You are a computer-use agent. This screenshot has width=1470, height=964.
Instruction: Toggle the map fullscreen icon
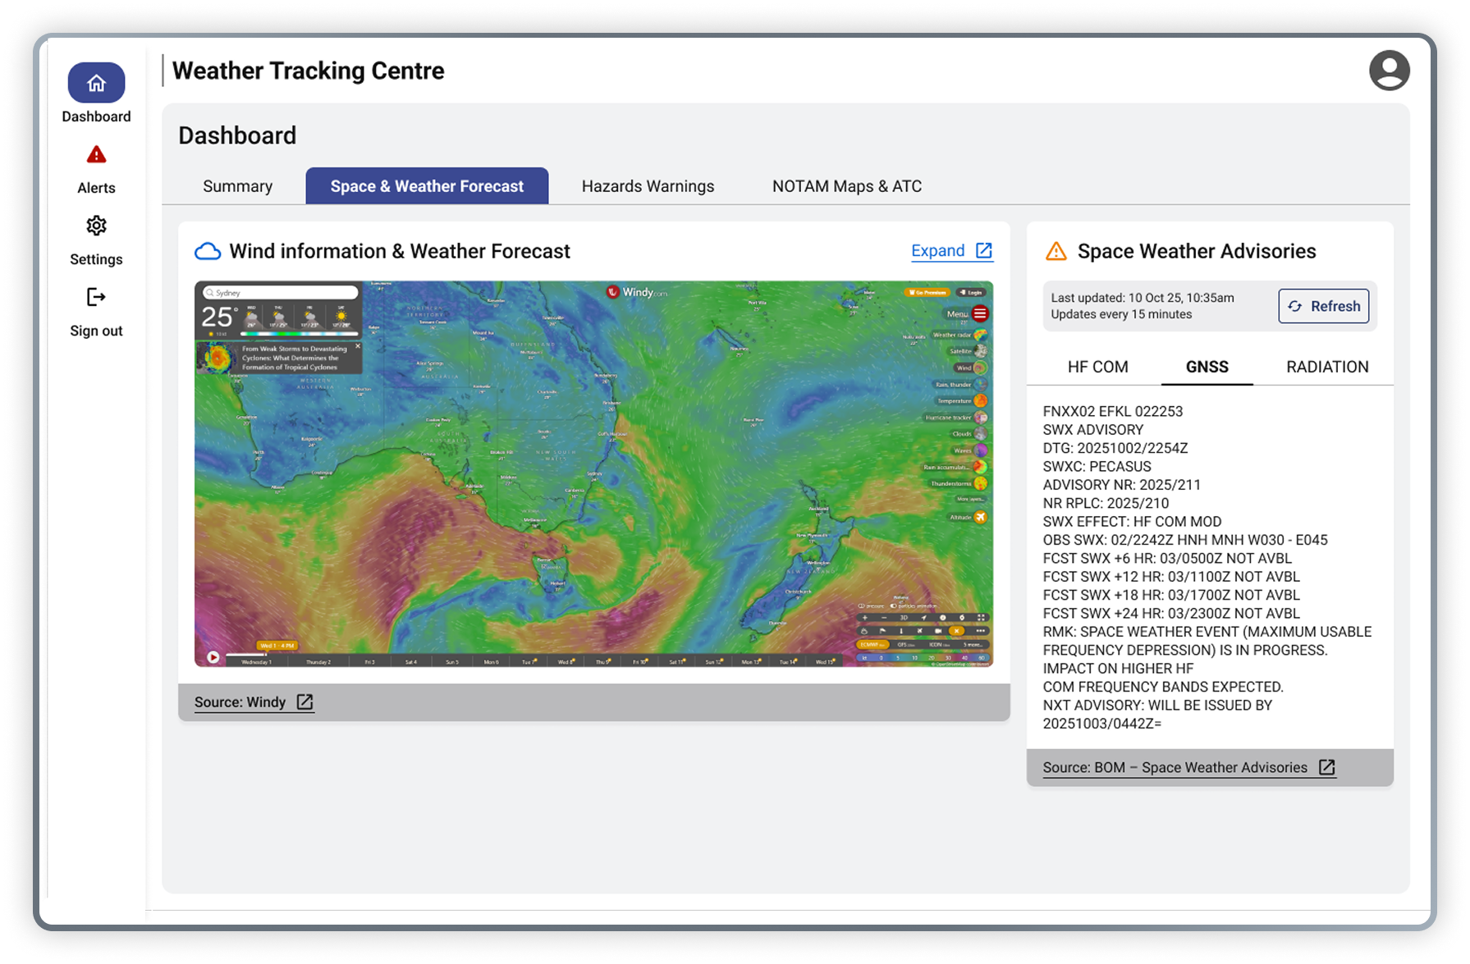[981, 618]
